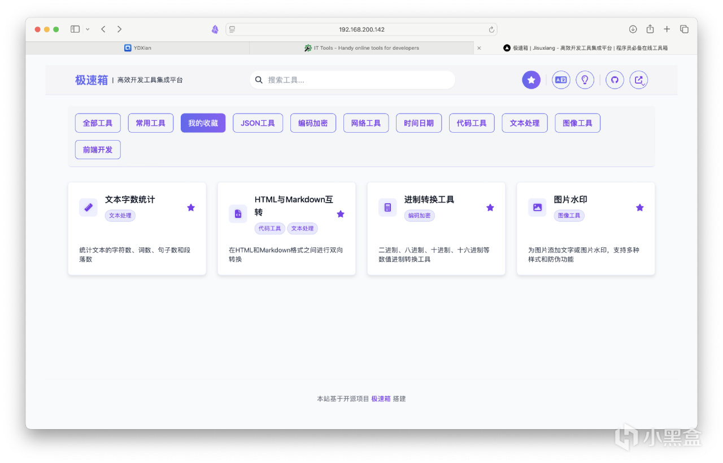723x463 pixels.
Task: Switch to the YDXian tab
Action: pyautogui.click(x=137, y=48)
